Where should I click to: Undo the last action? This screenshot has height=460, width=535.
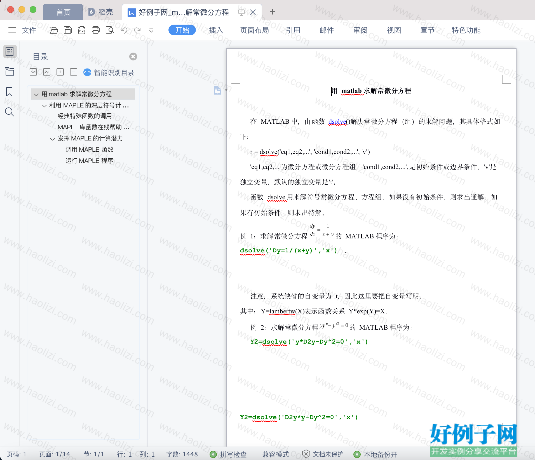124,30
